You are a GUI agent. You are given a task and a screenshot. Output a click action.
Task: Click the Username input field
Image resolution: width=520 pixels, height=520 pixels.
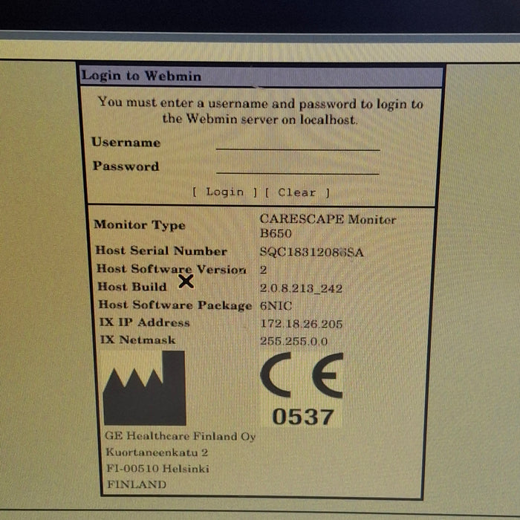pyautogui.click(x=297, y=143)
